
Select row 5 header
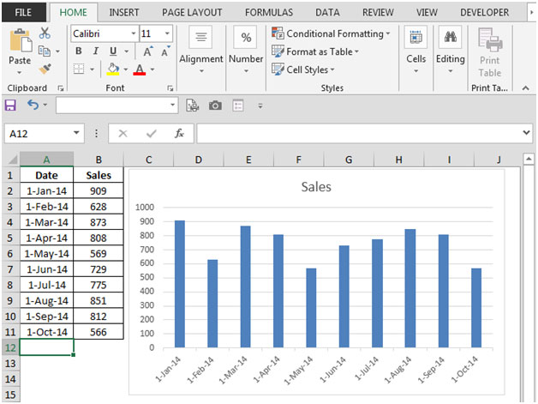pos(10,238)
